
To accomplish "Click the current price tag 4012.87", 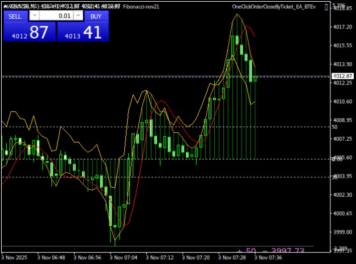I will (342, 76).
